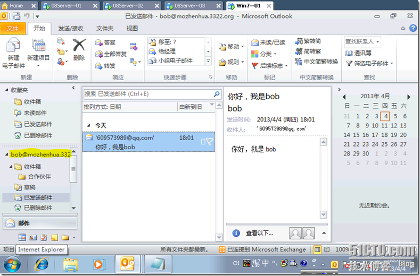
Task: Click the Undo icon in quick access toolbar
Action: pos(27,16)
